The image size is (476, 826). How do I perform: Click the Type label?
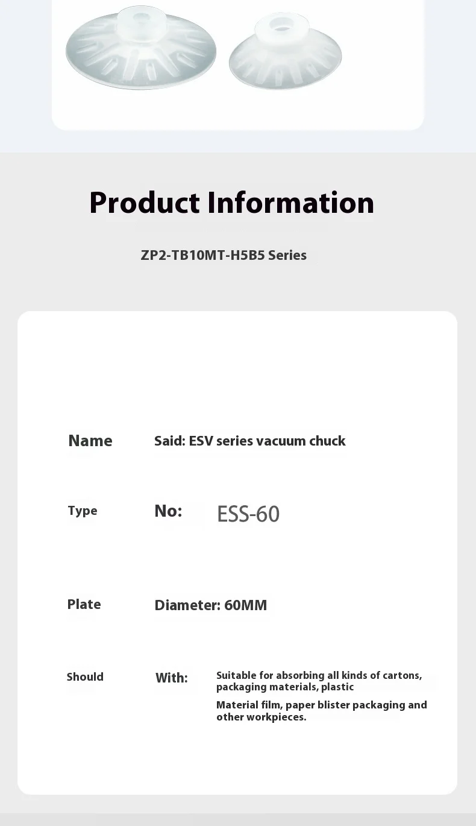[x=83, y=511]
